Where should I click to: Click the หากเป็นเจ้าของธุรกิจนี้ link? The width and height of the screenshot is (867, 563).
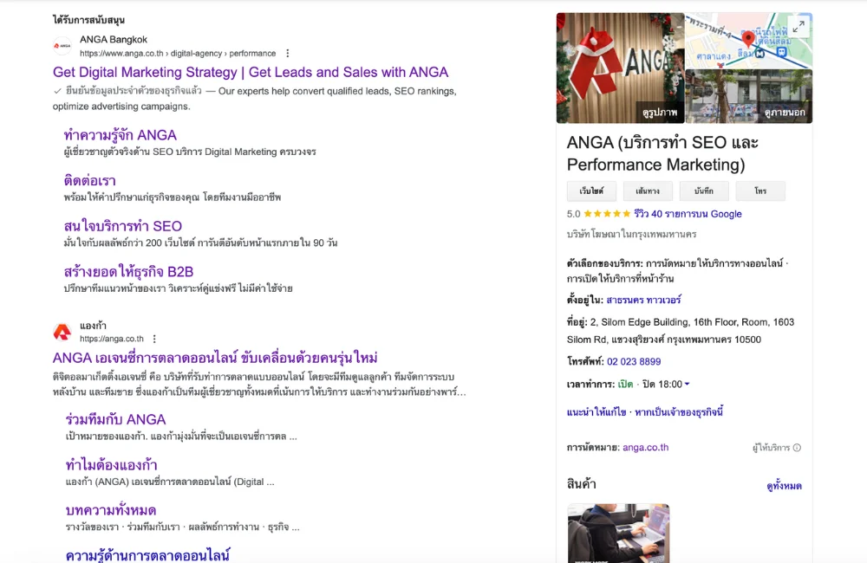(x=679, y=412)
